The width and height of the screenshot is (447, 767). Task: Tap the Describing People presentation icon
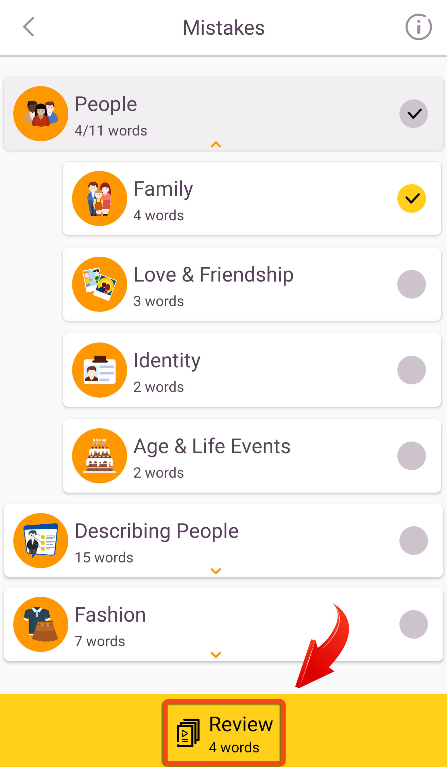point(41,541)
